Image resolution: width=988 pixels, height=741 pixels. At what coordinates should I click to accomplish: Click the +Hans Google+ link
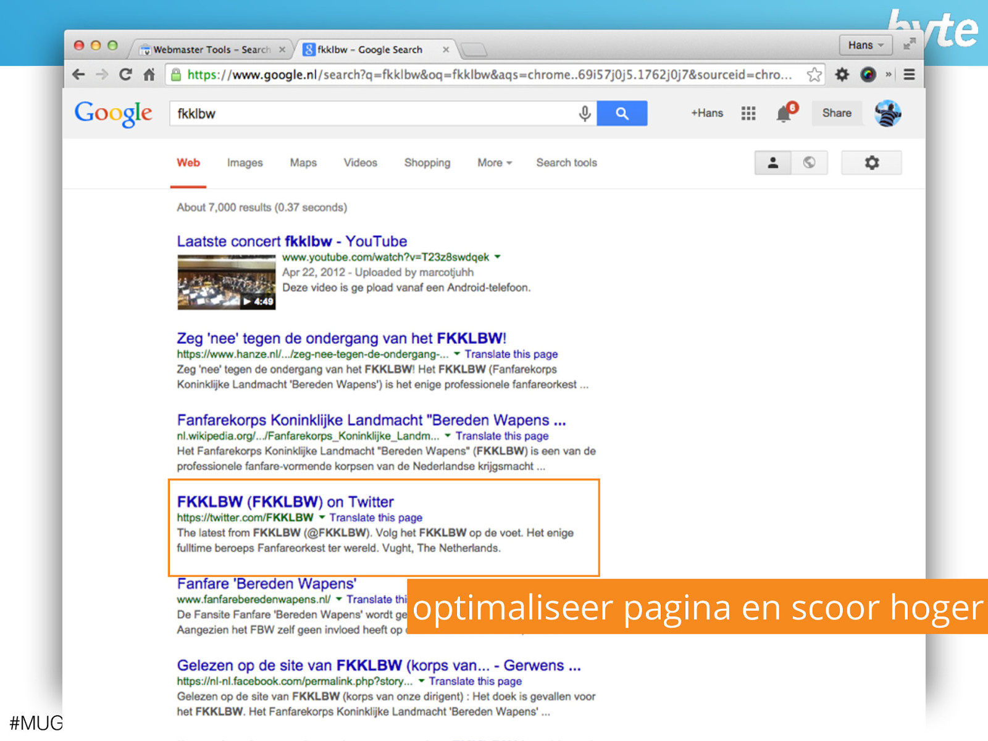click(707, 113)
